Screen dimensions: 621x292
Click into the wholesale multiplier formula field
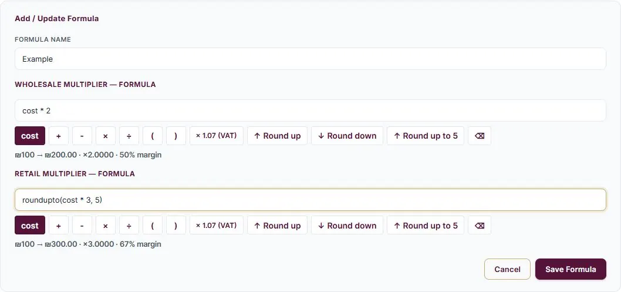click(x=310, y=110)
